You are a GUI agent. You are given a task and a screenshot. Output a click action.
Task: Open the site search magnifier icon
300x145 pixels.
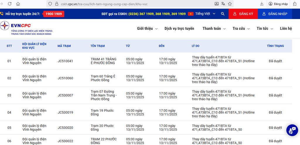(x=223, y=14)
